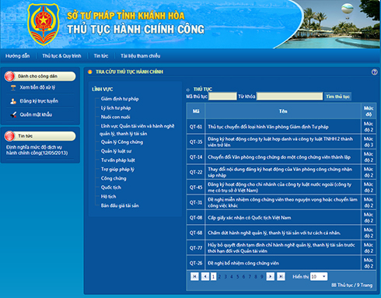
Task: Open the Hiển thị rows-per-page dropdown
Action: pyautogui.click(x=319, y=277)
